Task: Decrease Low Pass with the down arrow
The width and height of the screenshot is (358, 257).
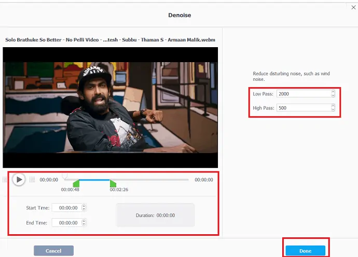Action: [333, 95]
